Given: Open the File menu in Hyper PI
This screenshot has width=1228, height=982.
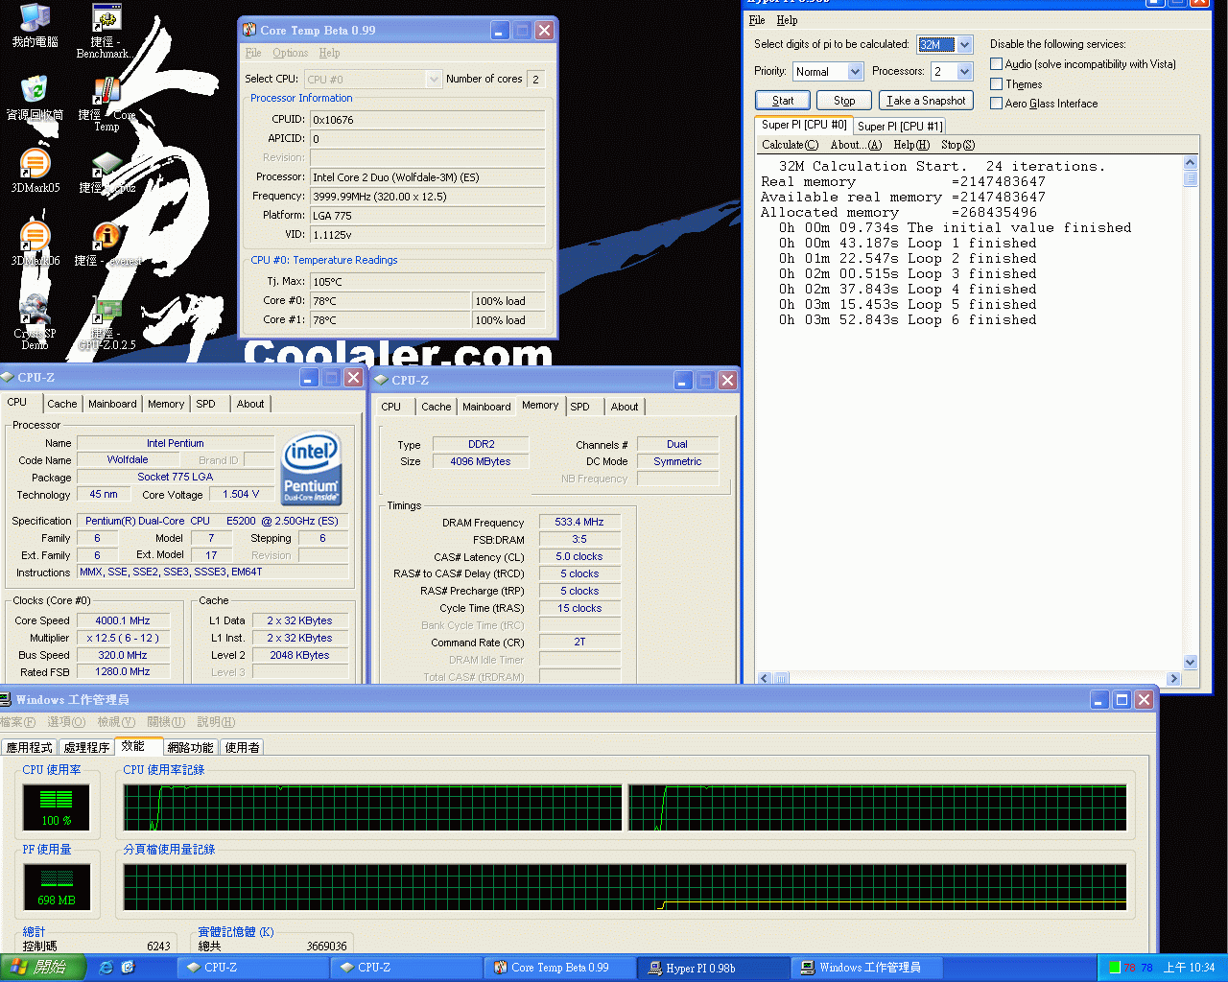Looking at the screenshot, I should (757, 20).
